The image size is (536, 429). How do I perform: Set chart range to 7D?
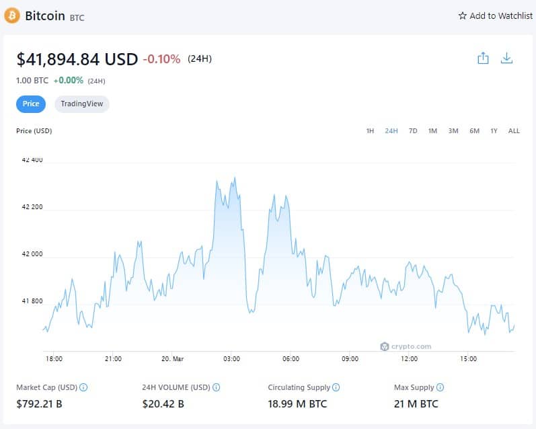tap(413, 131)
